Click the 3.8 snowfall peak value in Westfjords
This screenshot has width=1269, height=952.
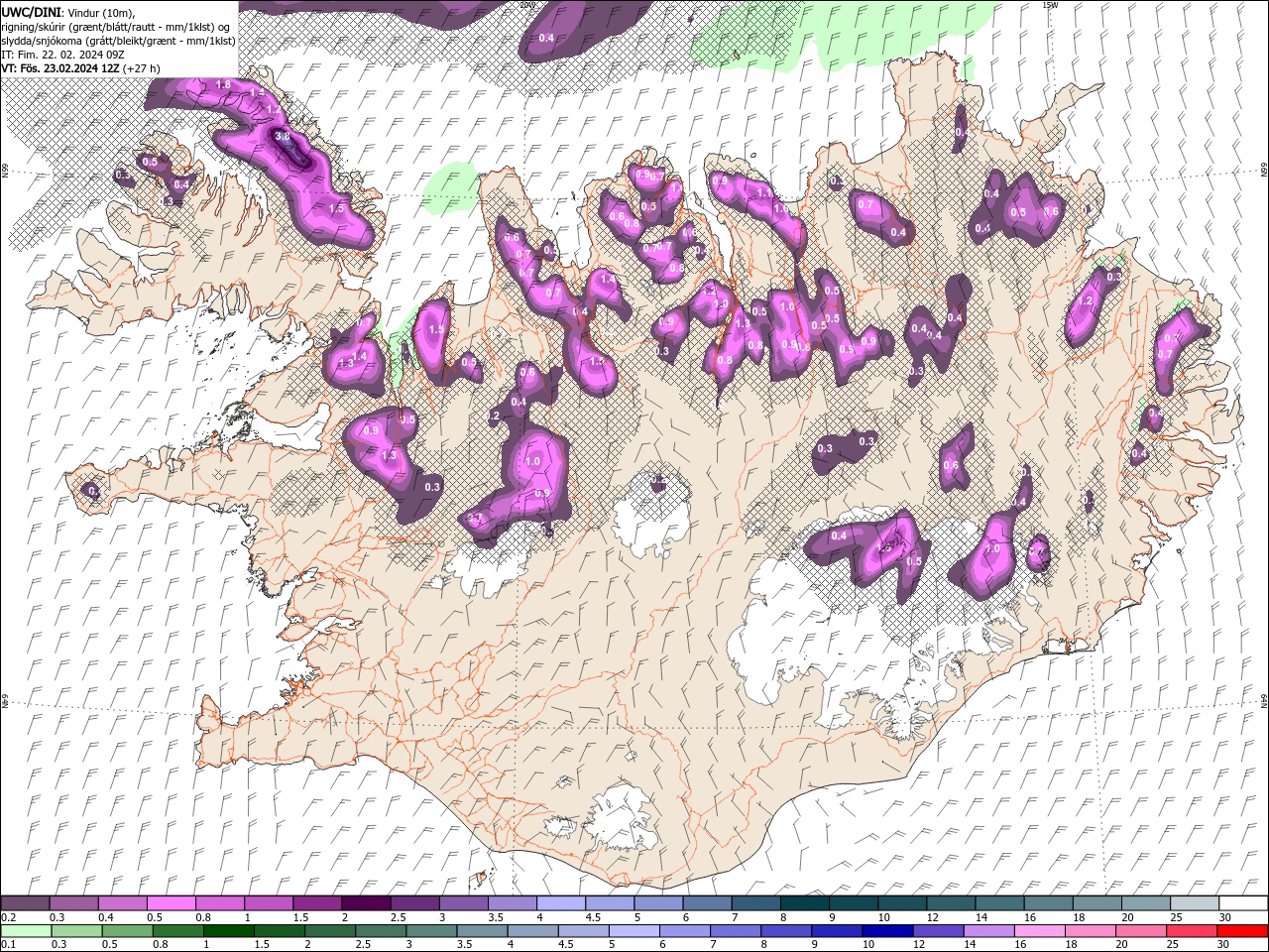[x=283, y=137]
